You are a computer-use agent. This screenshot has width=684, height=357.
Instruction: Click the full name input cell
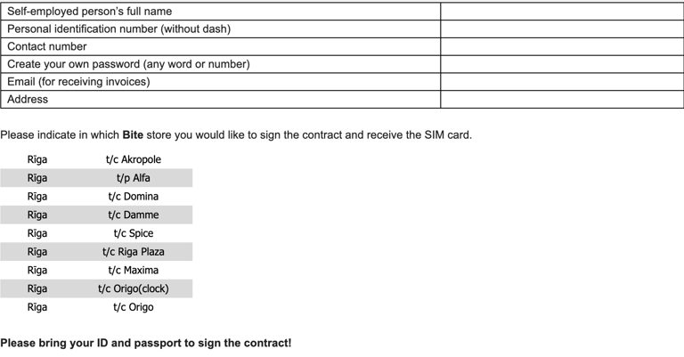click(x=562, y=12)
